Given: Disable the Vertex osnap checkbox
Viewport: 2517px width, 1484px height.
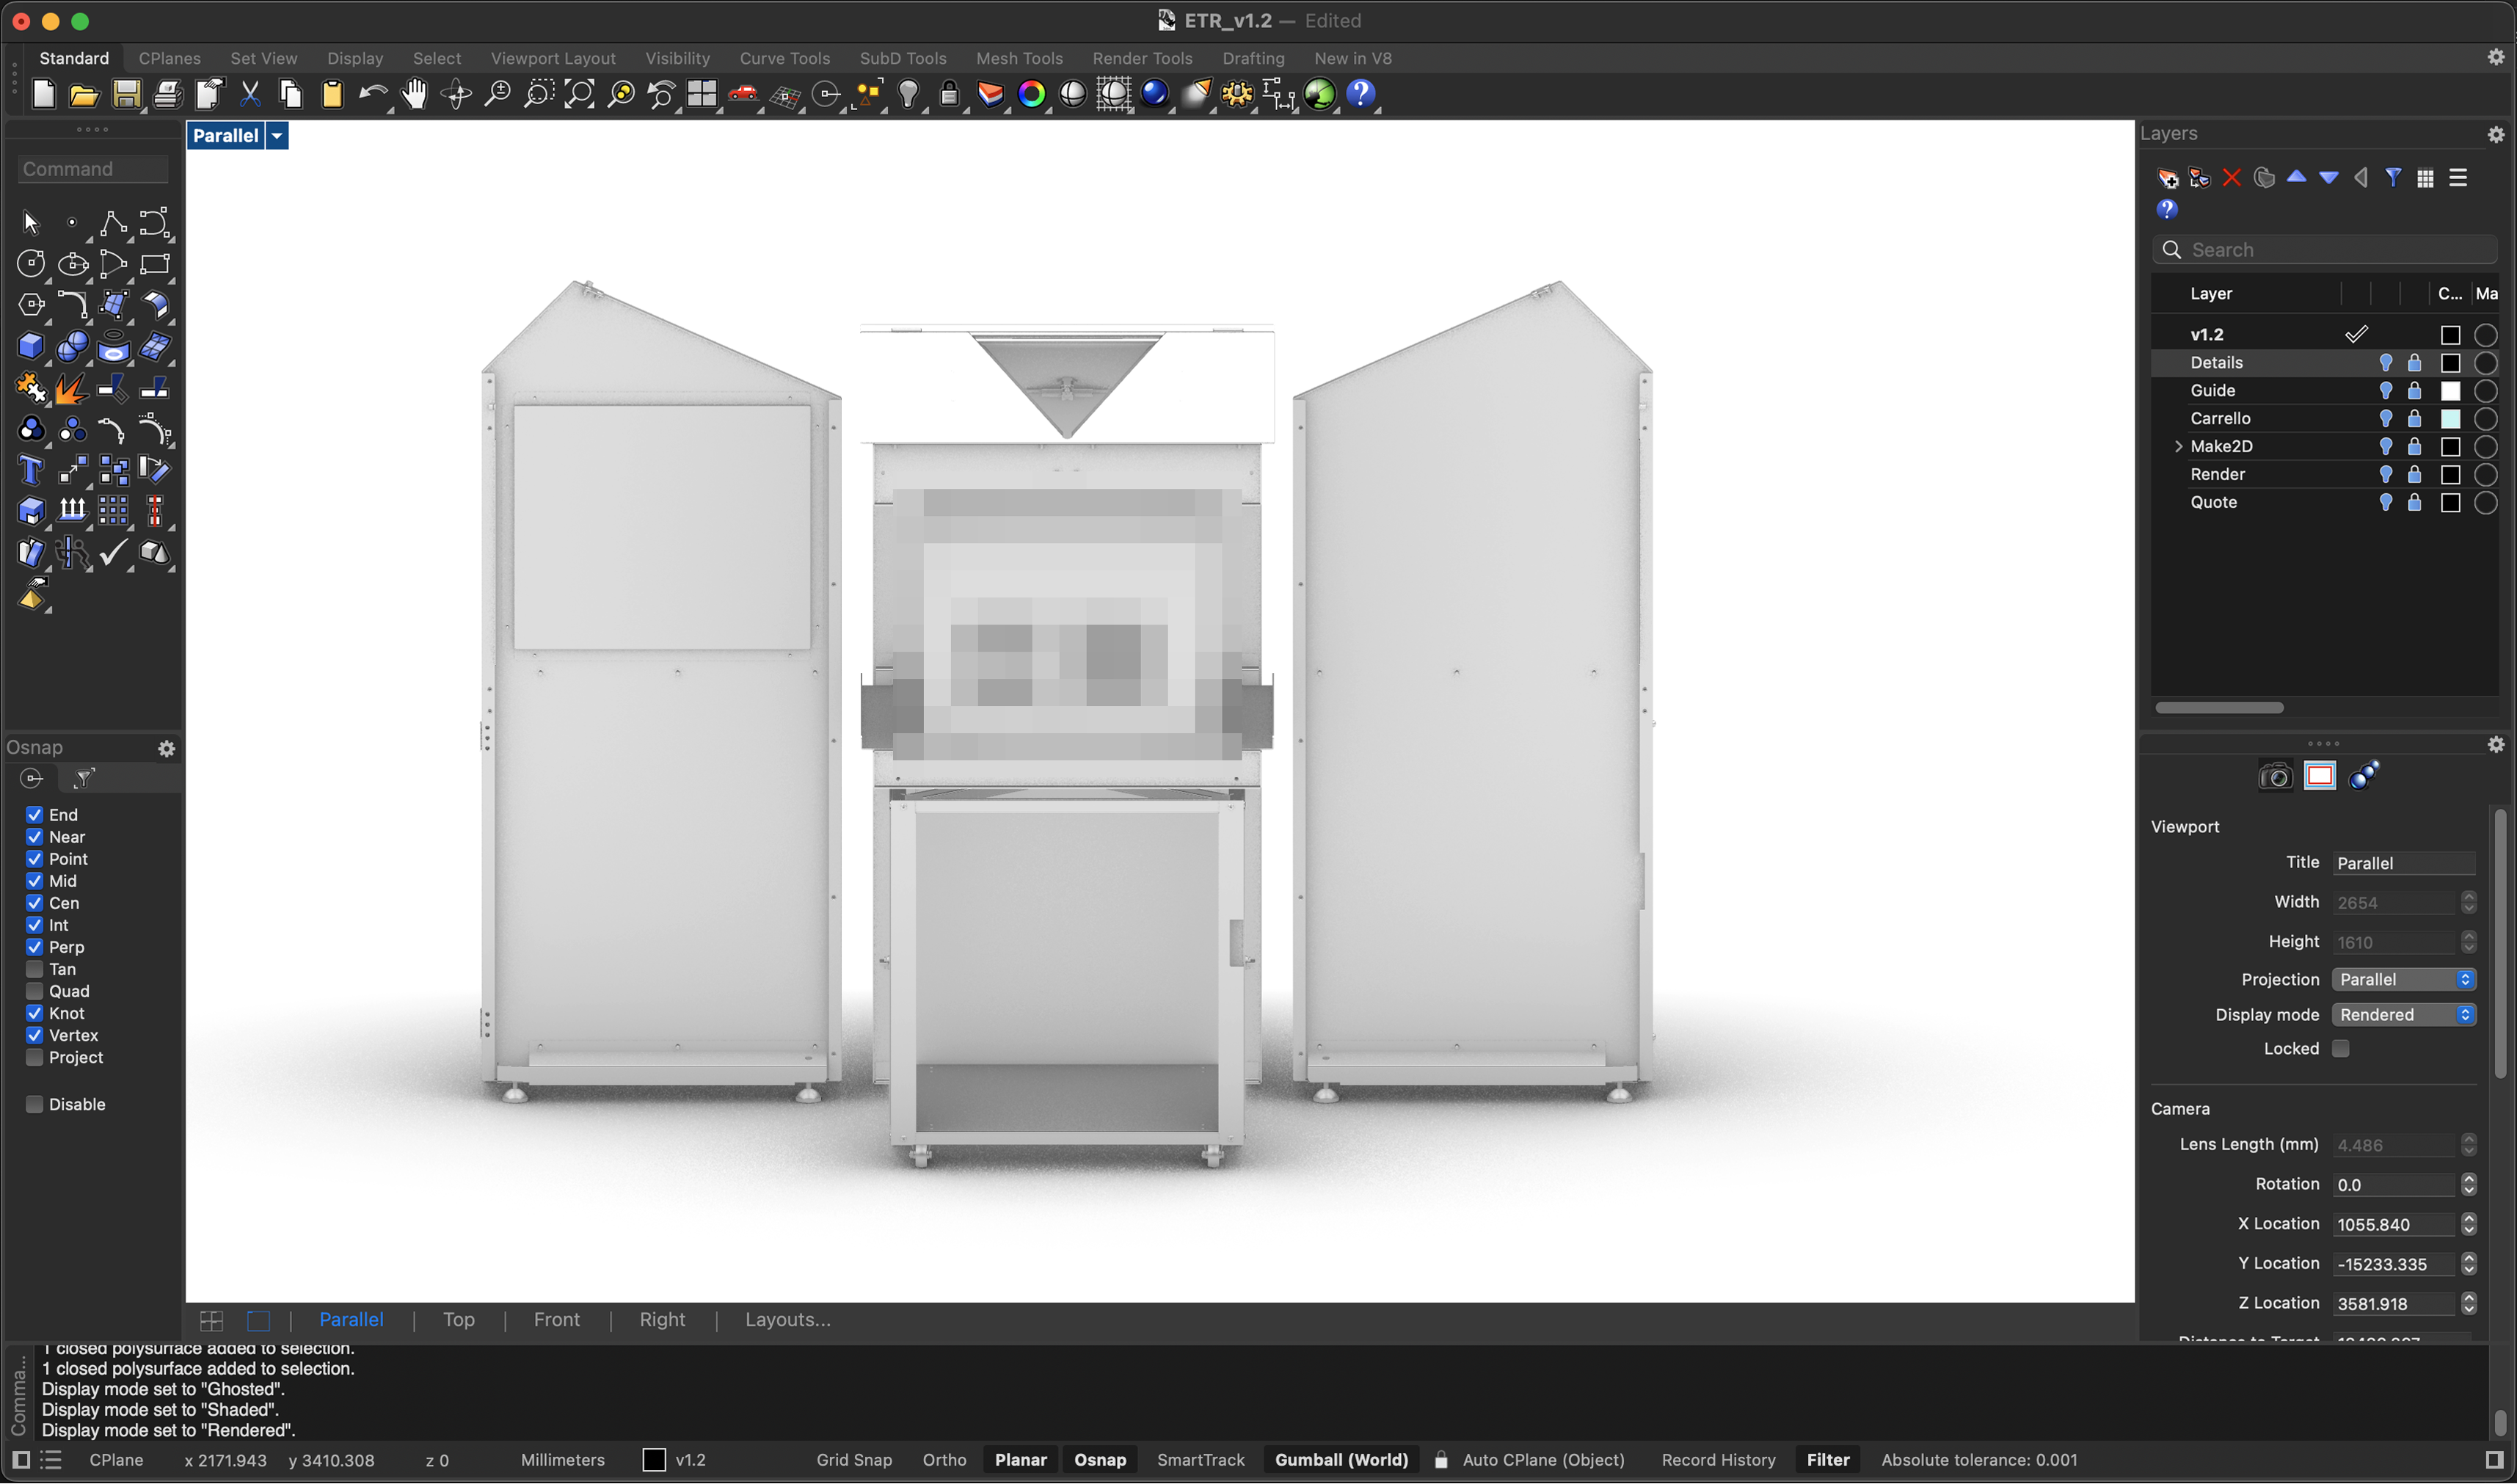Looking at the screenshot, I should point(35,1035).
